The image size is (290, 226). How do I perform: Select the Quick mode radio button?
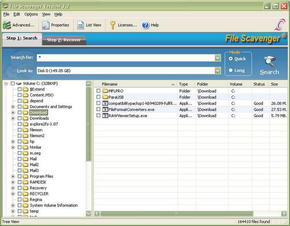[230, 59]
